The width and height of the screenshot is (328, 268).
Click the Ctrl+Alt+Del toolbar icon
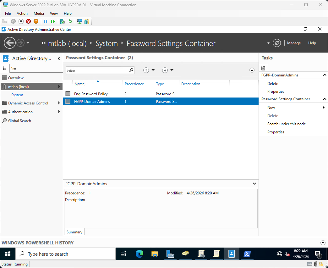click(x=4, y=21)
